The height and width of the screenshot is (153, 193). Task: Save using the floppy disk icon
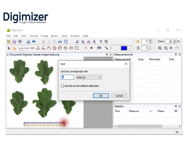14,42
